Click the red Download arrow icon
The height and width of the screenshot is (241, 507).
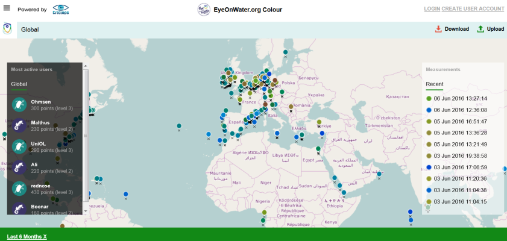438,29
